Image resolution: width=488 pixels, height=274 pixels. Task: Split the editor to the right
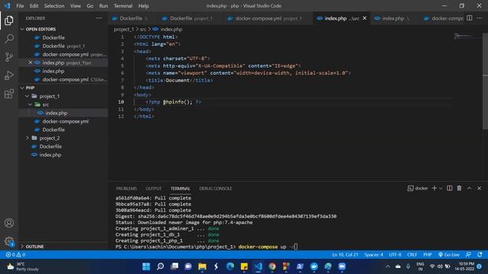pyautogui.click(x=470, y=18)
